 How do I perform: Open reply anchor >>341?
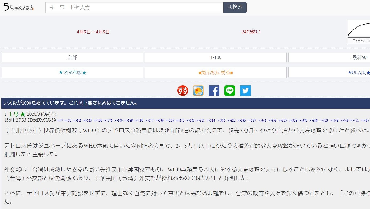click(262, 120)
